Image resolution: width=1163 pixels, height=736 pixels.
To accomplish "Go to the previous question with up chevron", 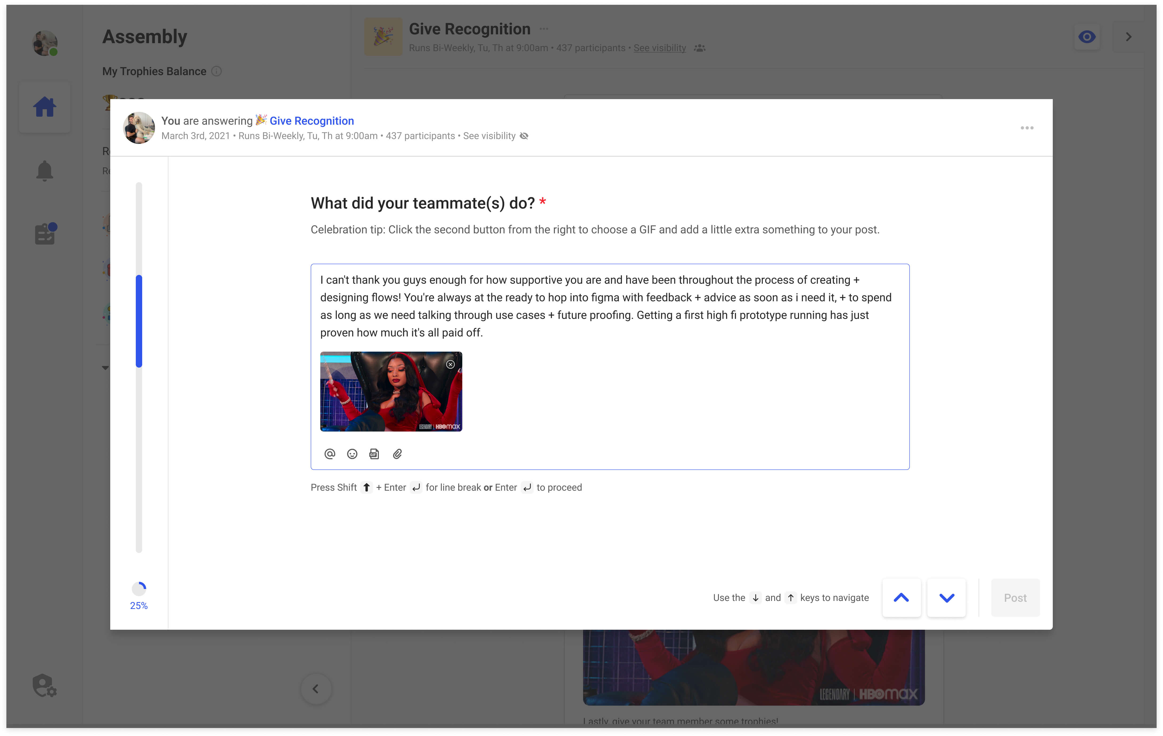I will [901, 598].
